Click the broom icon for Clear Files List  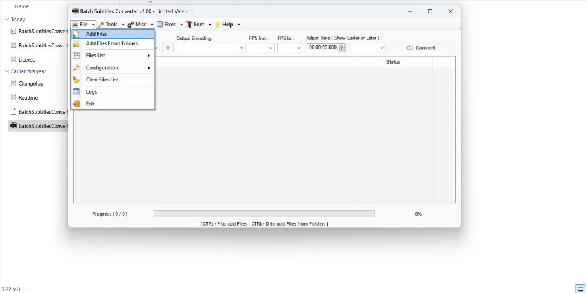pos(76,80)
